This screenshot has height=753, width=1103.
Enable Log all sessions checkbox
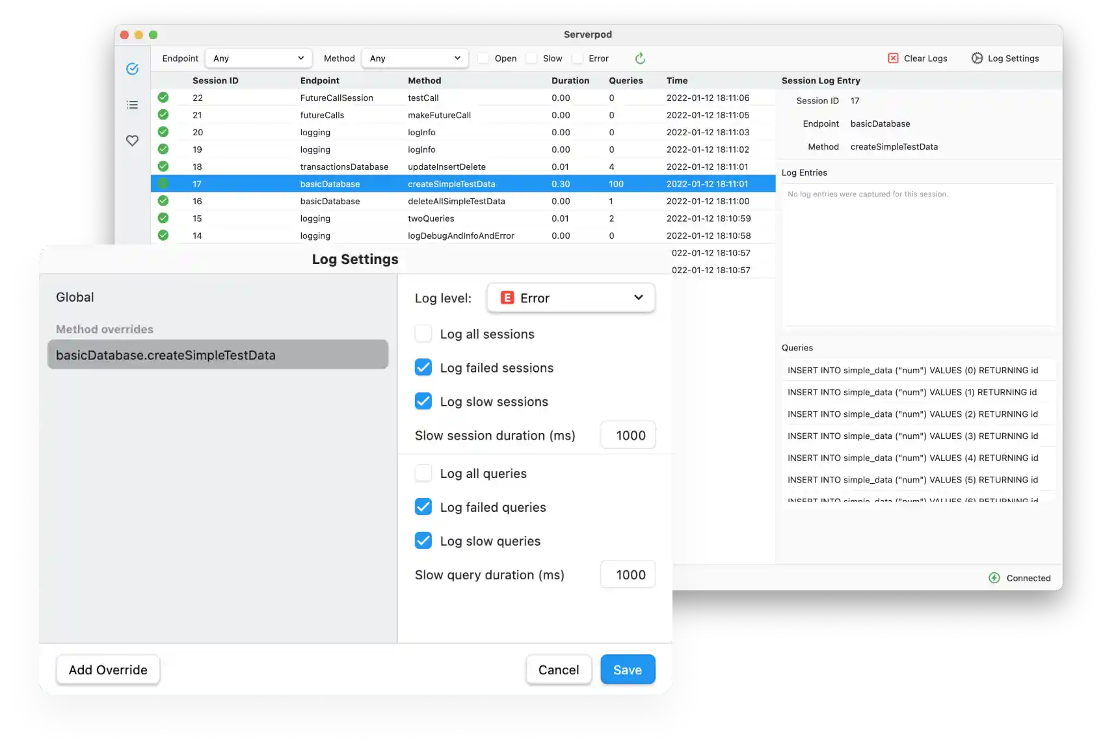(x=423, y=334)
